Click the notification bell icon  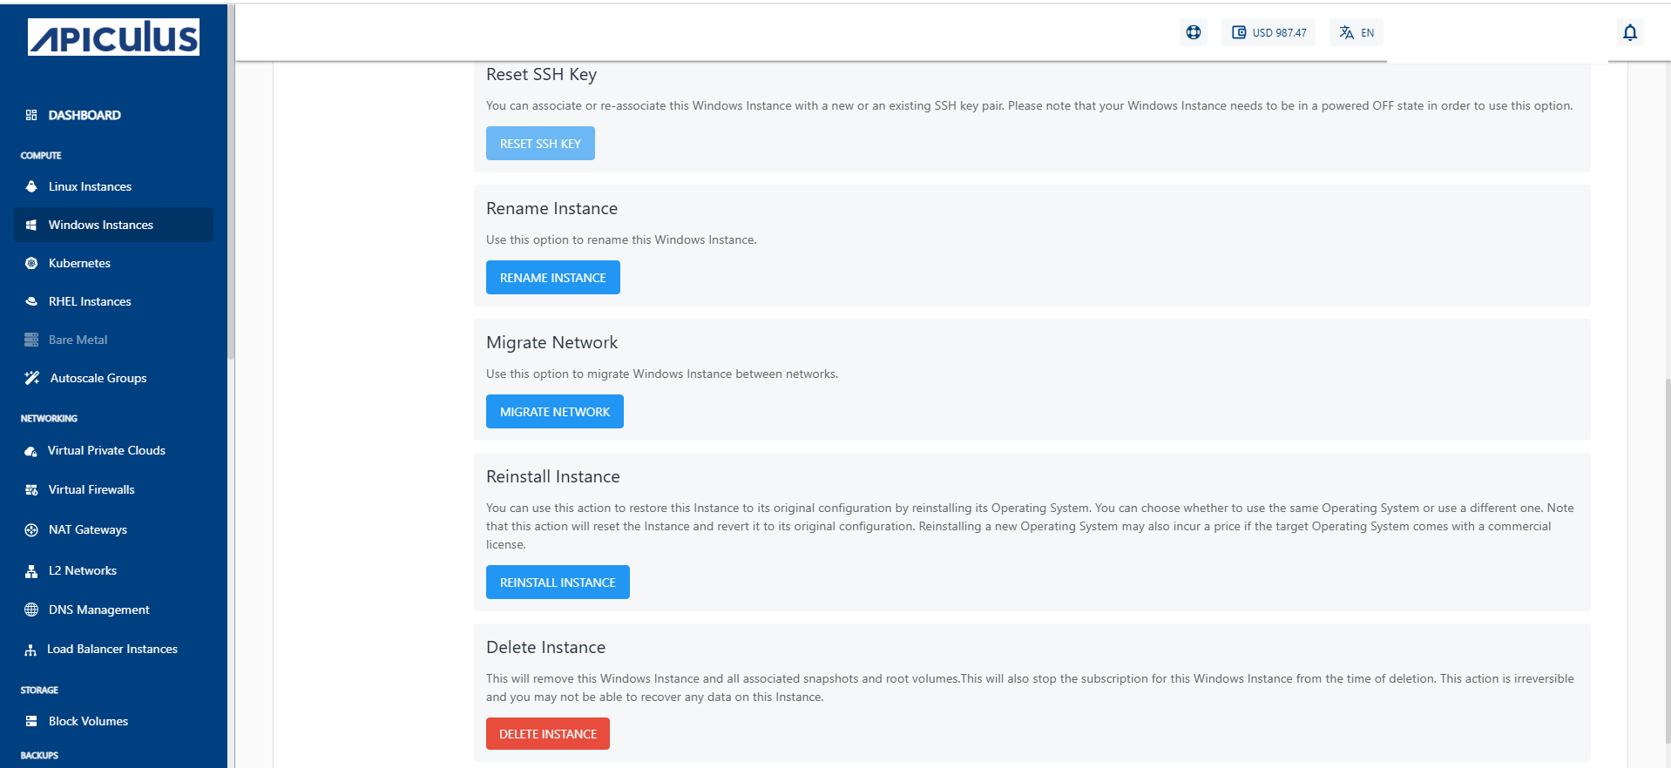1629,33
